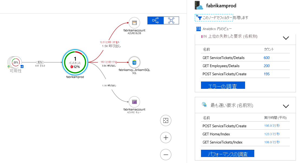
Task: Zoom out with the minus button
Action: point(166,155)
